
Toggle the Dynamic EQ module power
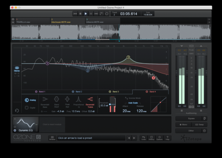coord(15,130)
